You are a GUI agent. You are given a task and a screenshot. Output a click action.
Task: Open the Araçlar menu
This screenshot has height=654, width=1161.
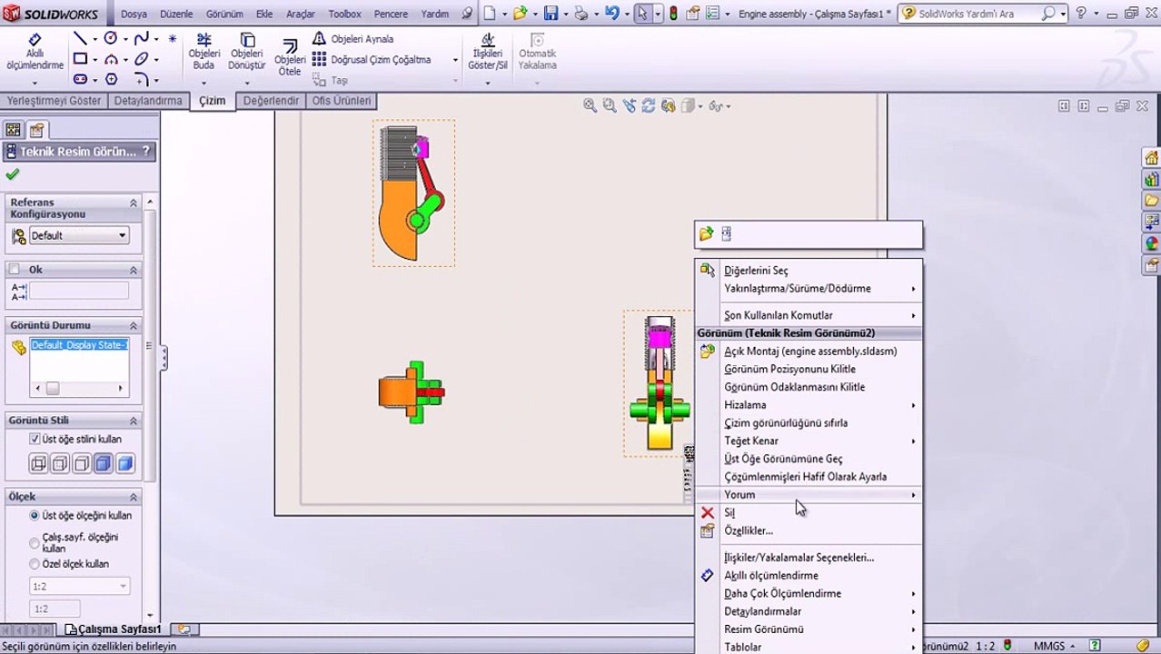[301, 15]
